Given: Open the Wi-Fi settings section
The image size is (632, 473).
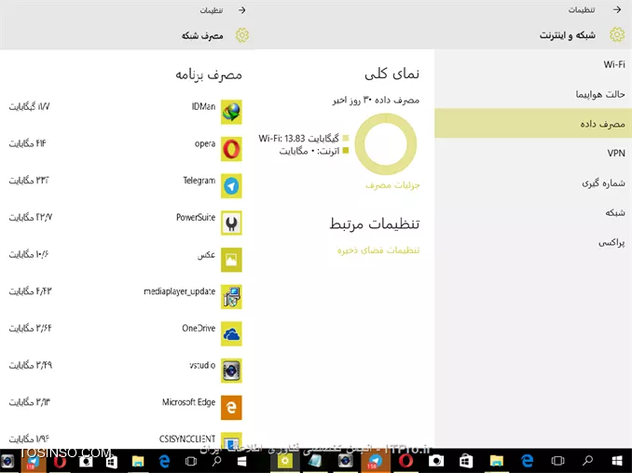Looking at the screenshot, I should coord(533,64).
